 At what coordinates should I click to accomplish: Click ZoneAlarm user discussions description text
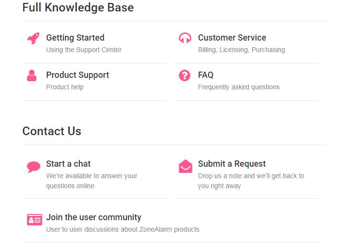(x=123, y=229)
